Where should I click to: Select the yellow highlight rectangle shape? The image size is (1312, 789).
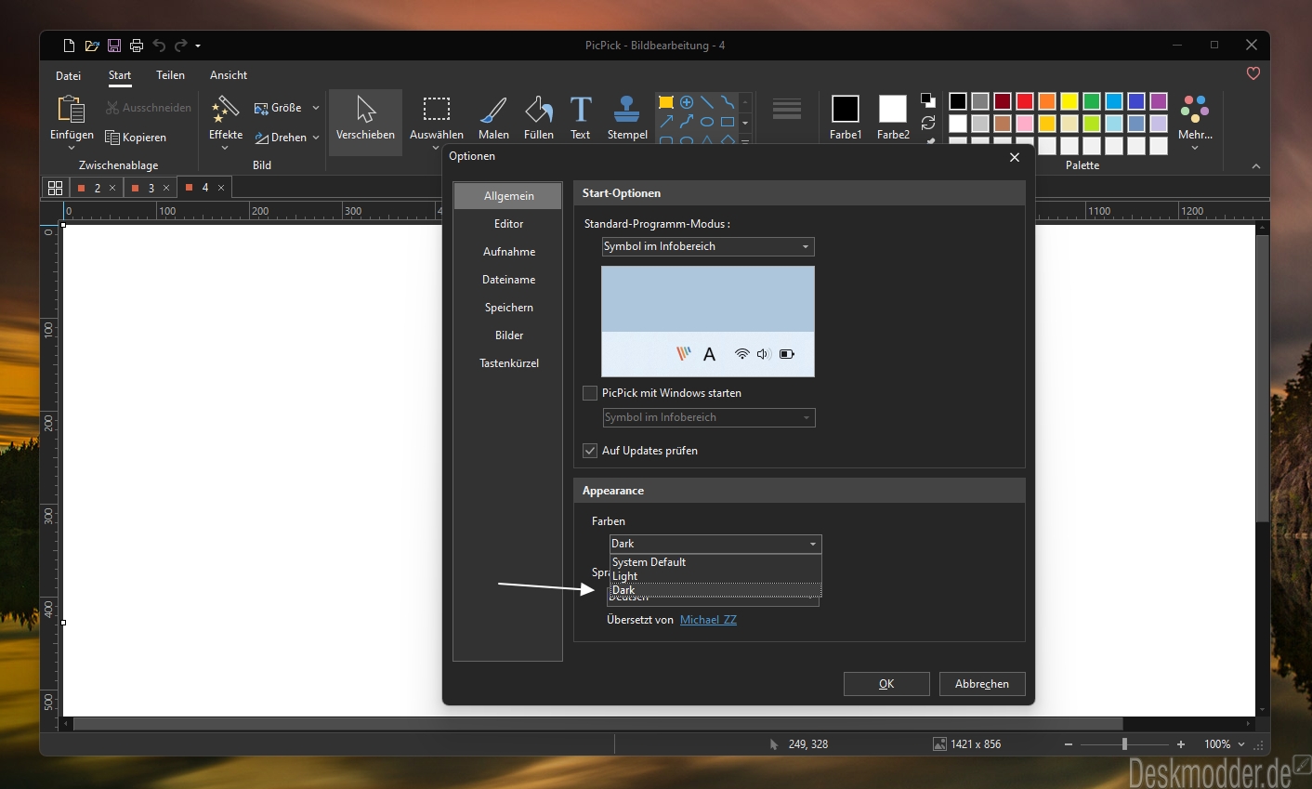(666, 102)
